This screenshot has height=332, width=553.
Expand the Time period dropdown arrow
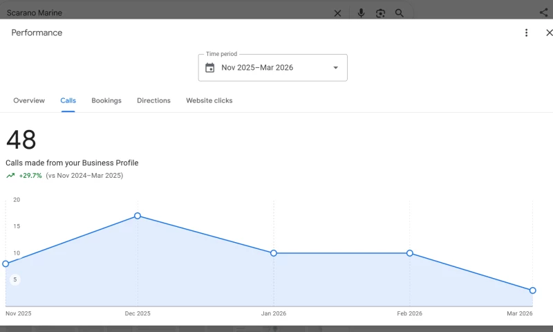[336, 67]
